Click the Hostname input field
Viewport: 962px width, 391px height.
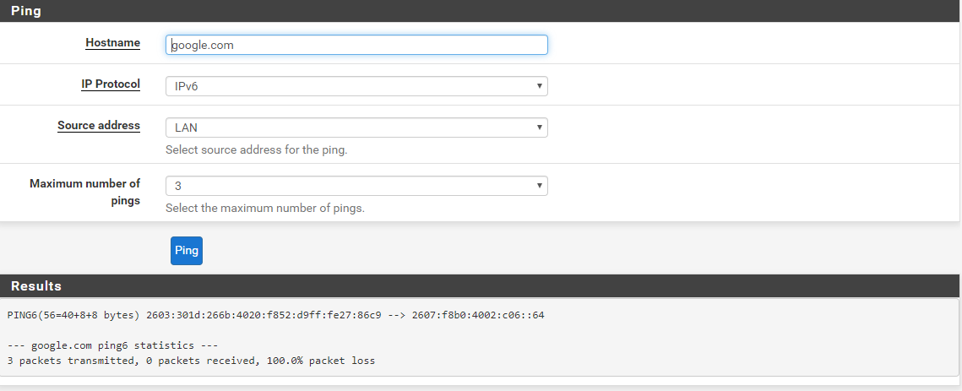click(x=356, y=45)
